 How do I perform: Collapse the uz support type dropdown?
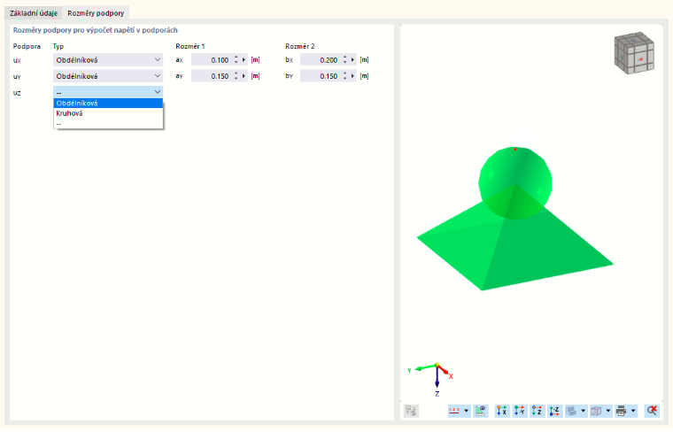pyautogui.click(x=108, y=92)
